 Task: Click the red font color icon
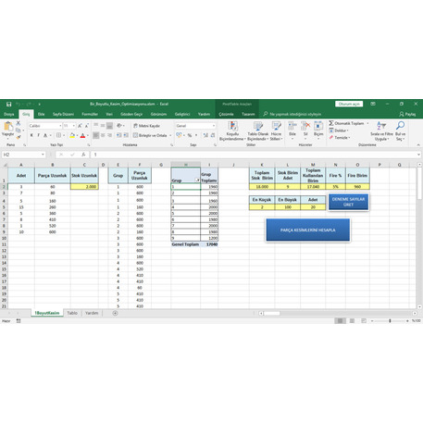click(x=82, y=135)
